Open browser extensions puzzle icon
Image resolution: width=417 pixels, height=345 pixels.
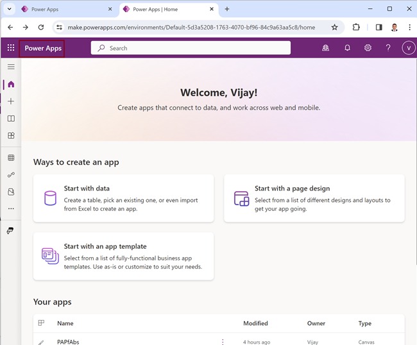[356, 27]
